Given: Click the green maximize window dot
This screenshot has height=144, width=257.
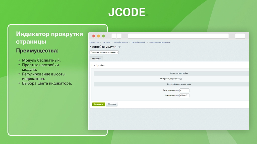Looking at the screenshot, I should click(x=103, y=36).
